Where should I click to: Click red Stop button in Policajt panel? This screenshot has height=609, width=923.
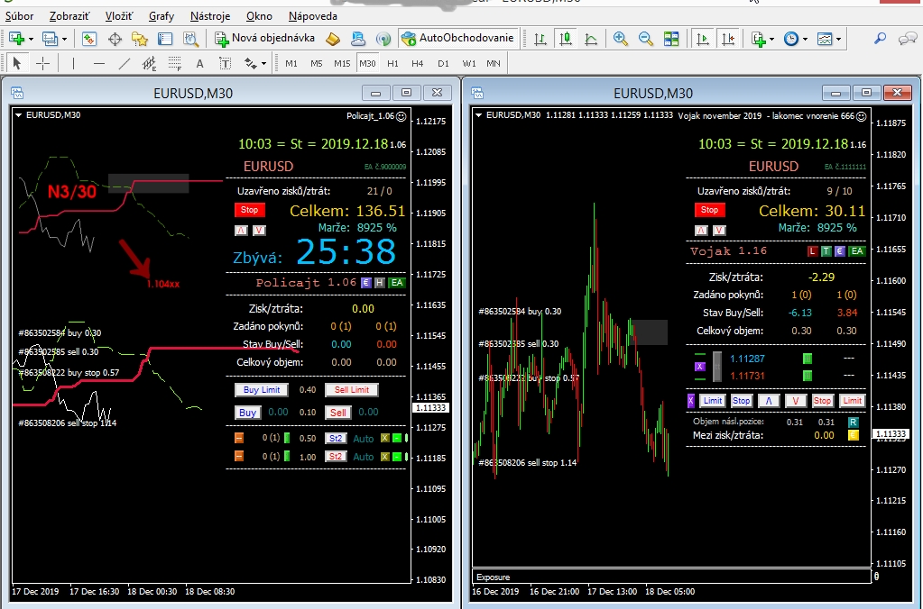pyautogui.click(x=250, y=210)
